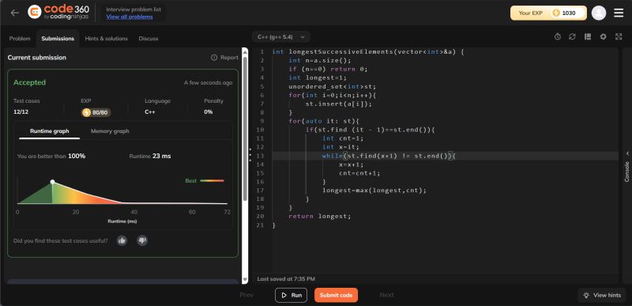
Task: Follow the View all problems link
Action: click(x=130, y=17)
